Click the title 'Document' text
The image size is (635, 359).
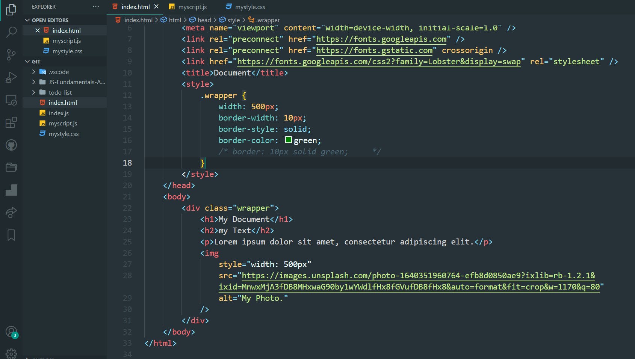pyautogui.click(x=232, y=73)
